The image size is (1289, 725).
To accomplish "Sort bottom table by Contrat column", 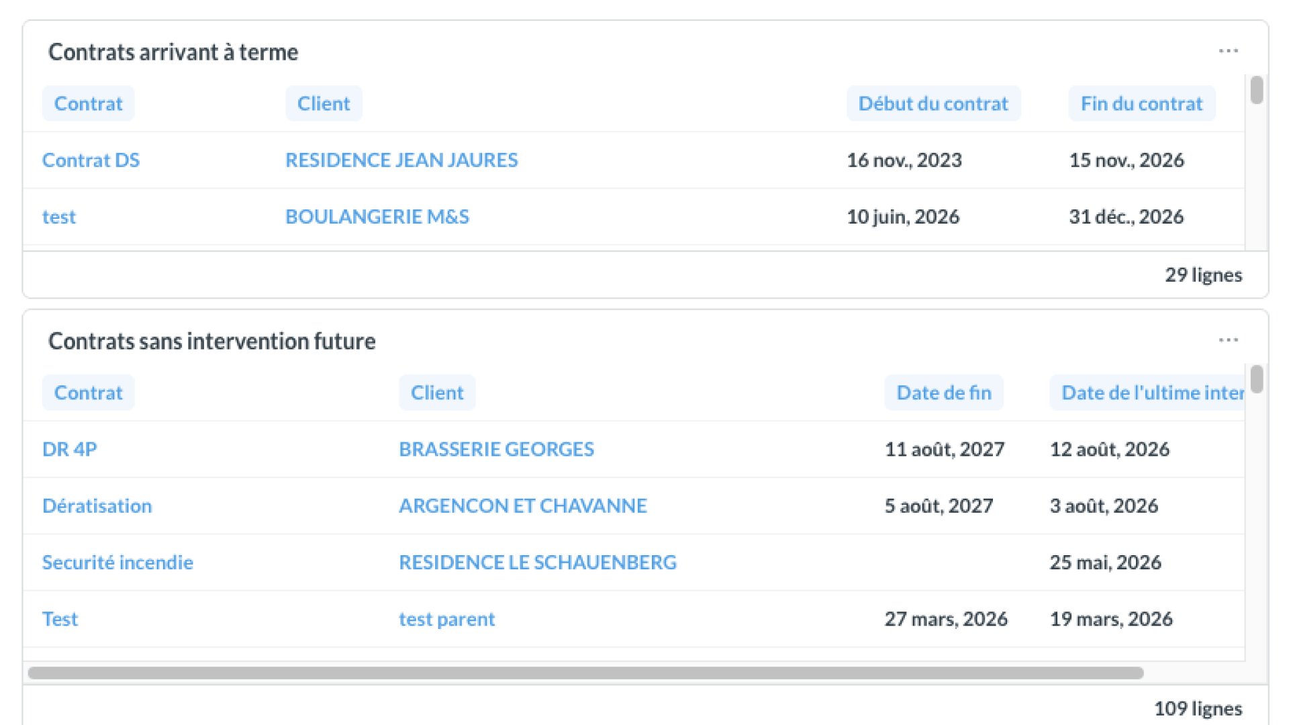I will pos(88,393).
